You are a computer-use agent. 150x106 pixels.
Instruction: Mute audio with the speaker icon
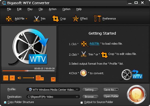coord(19,78)
